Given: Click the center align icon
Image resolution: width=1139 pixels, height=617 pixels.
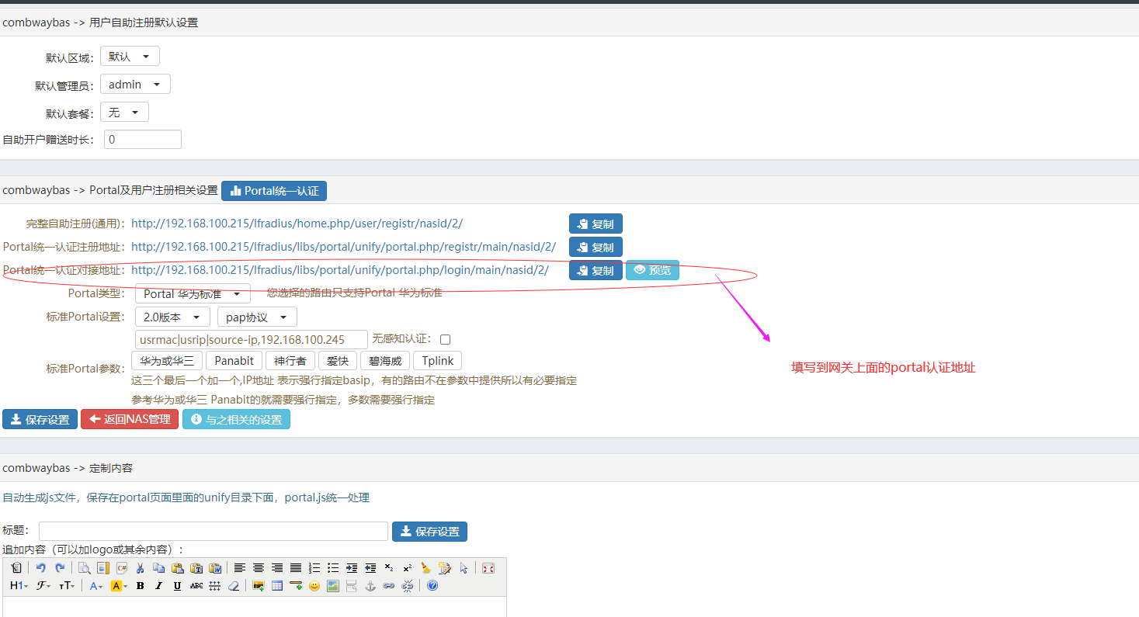Looking at the screenshot, I should [x=259, y=568].
